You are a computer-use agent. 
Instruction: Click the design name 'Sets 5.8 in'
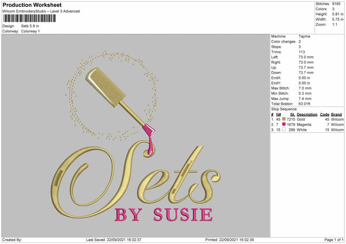30,26
